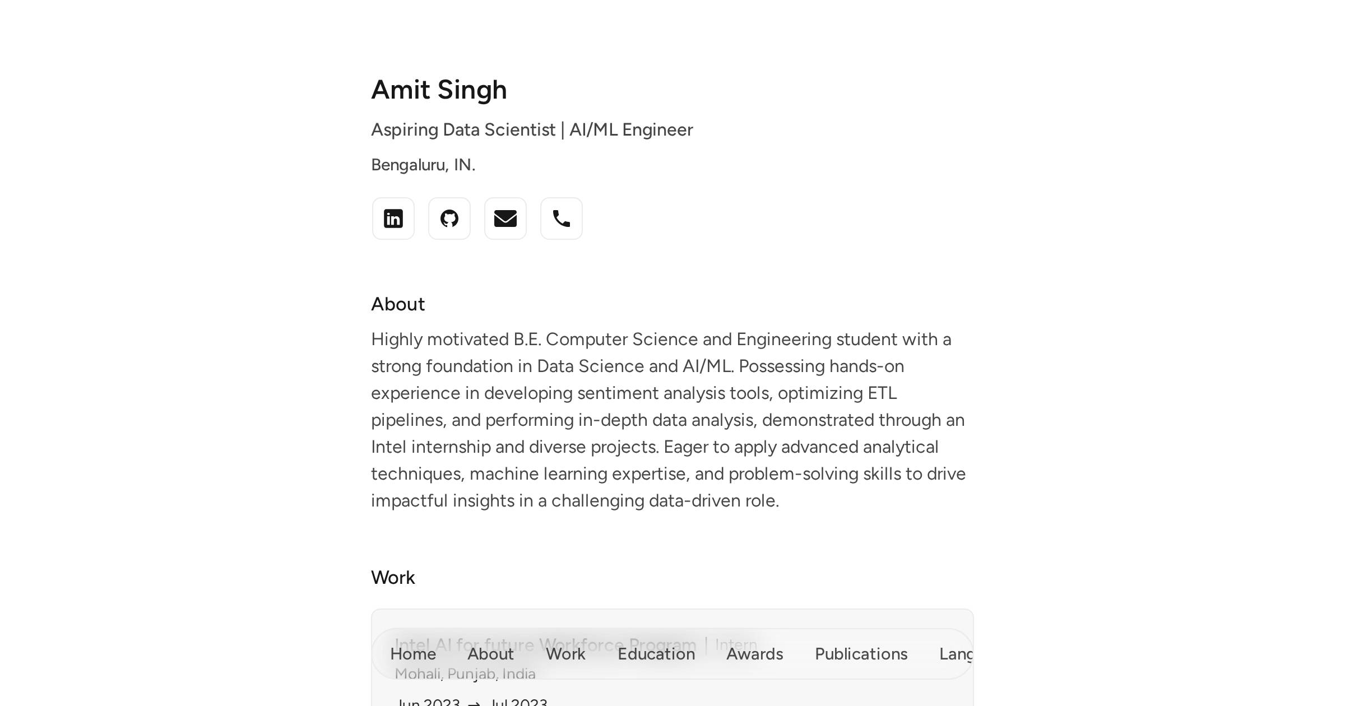
Task: Navigate to the Work section
Action: (565, 654)
